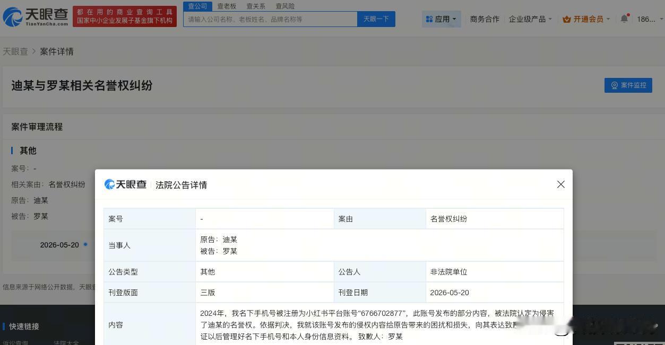Switch to the 查老板 tab

[x=227, y=6]
